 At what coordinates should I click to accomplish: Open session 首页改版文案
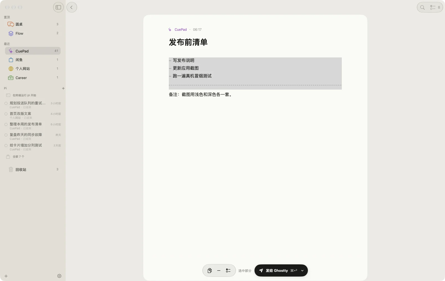coord(33,115)
